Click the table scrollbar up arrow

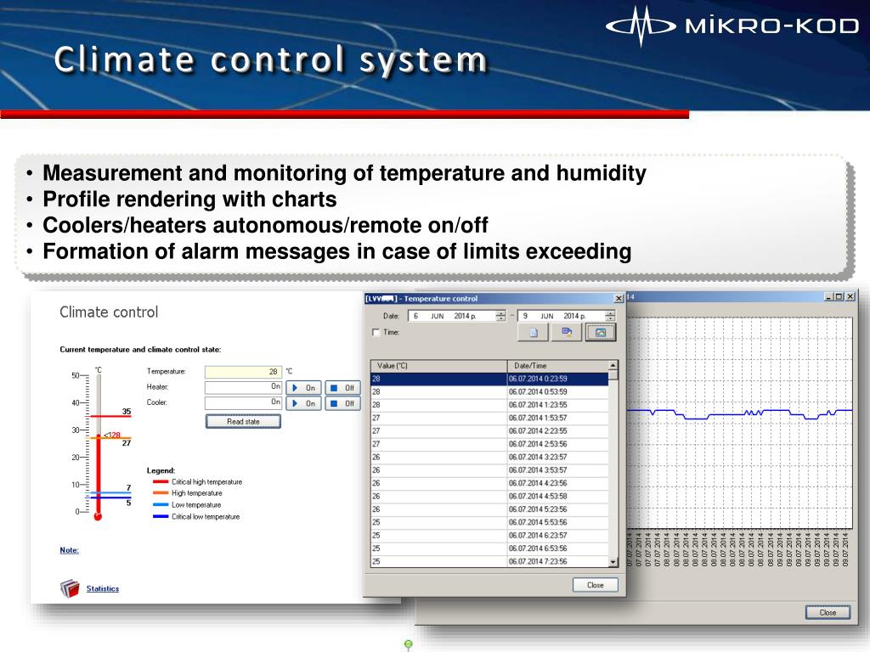point(613,365)
